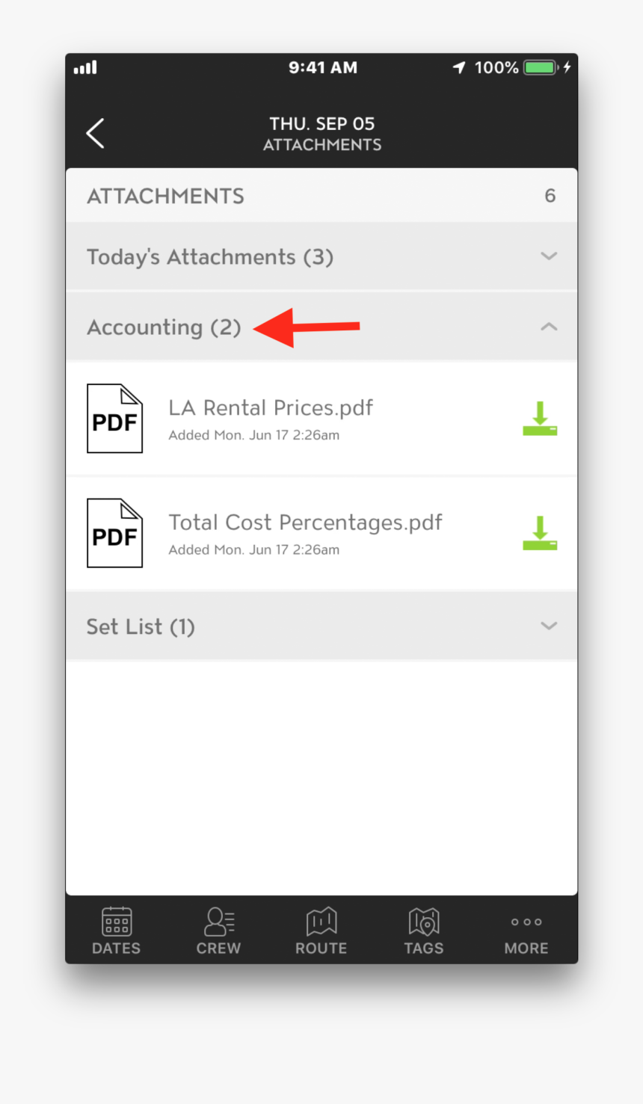643x1104 pixels.
Task: Download LA Rental Prices.pdf file
Action: pyautogui.click(x=540, y=419)
